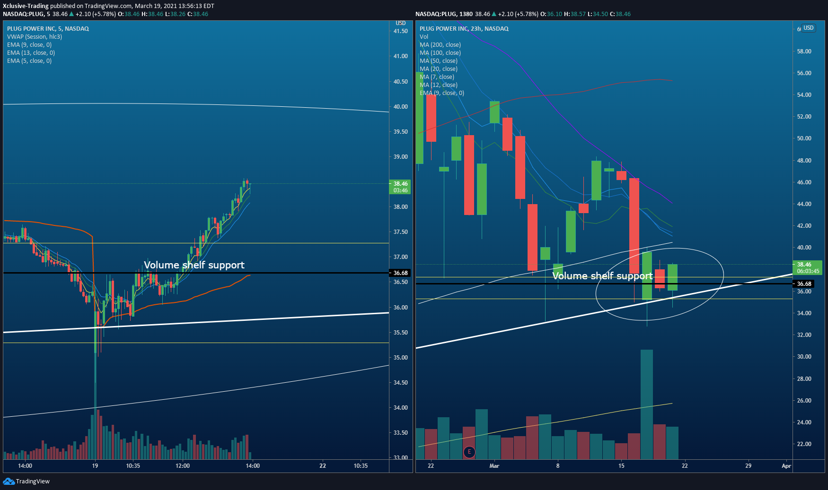This screenshot has width=828, height=490.
Task: Click the MA (100, close) indicator label
Action: coord(440,53)
